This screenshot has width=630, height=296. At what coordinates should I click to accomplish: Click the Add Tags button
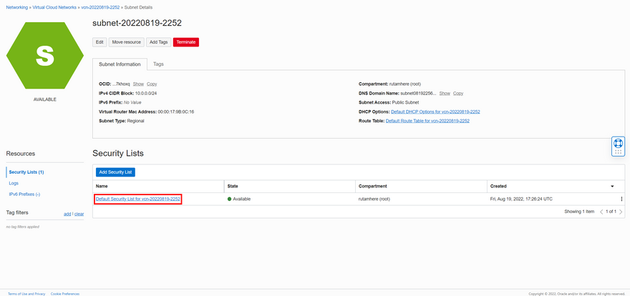158,42
